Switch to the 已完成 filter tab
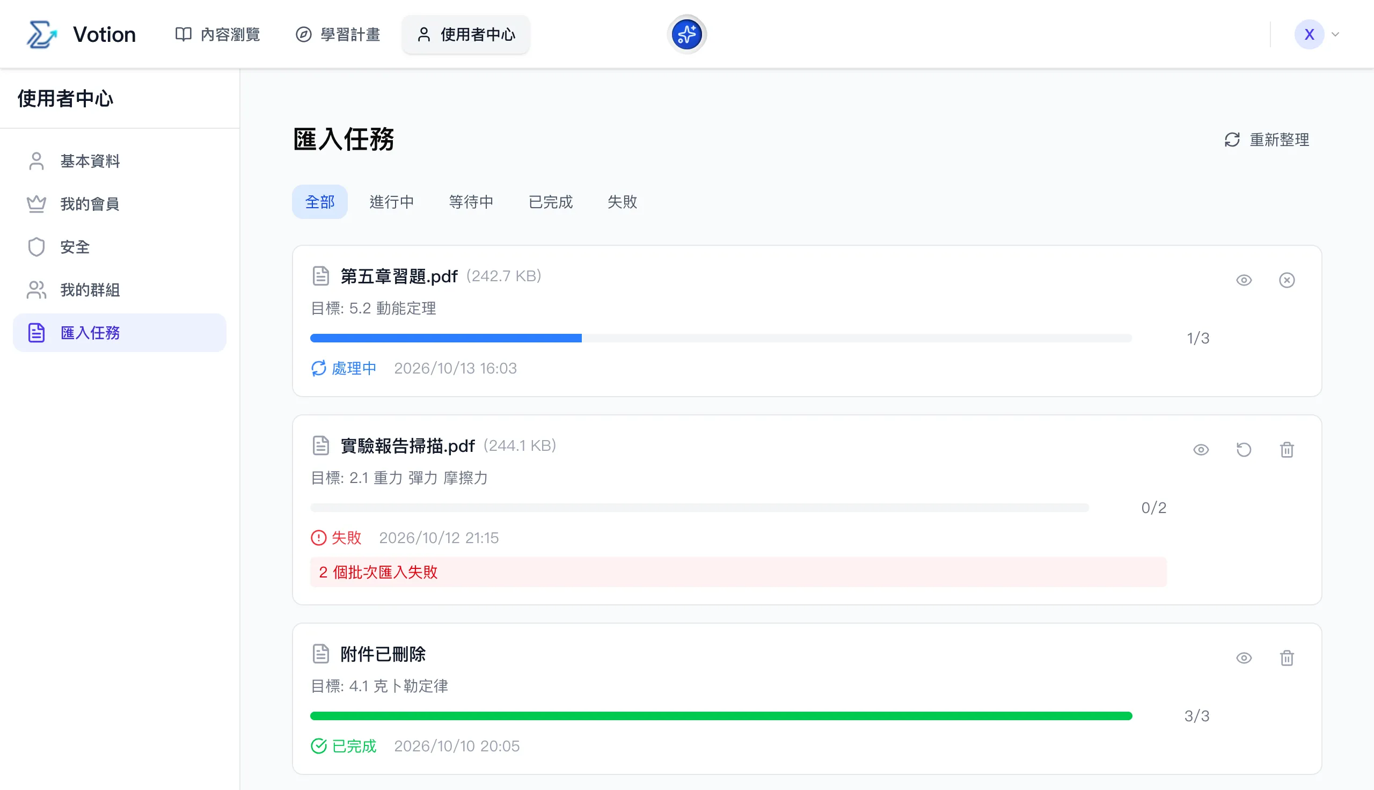 (551, 202)
